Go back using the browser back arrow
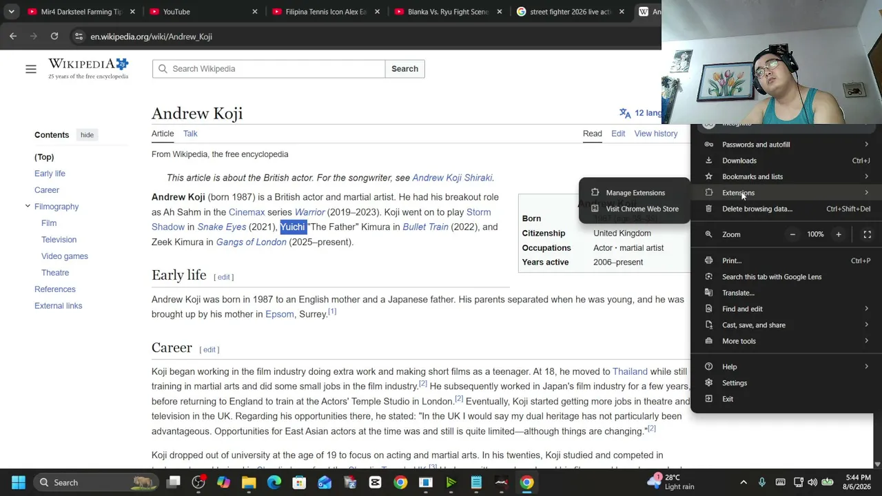 (13, 37)
